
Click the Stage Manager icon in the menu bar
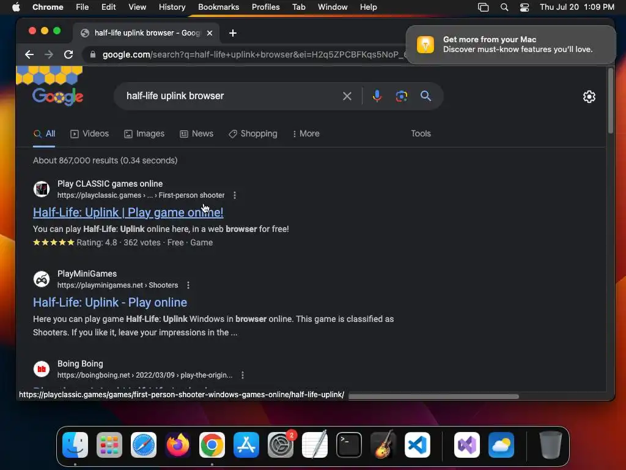point(483,7)
